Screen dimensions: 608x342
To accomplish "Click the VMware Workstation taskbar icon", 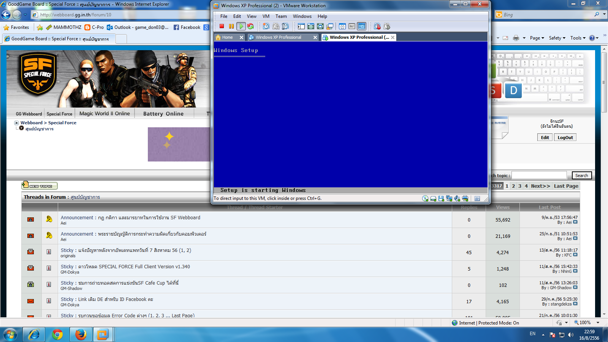I will [x=103, y=335].
